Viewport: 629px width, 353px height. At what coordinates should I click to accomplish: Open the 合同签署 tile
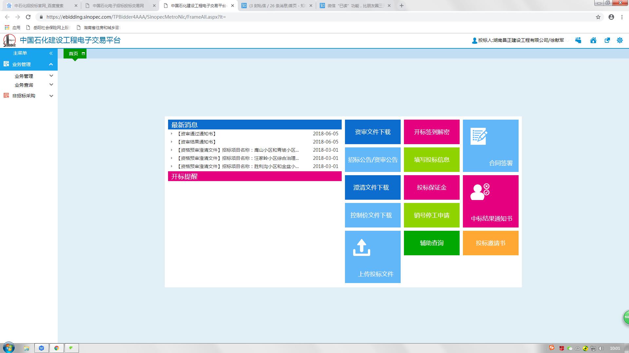pos(490,146)
